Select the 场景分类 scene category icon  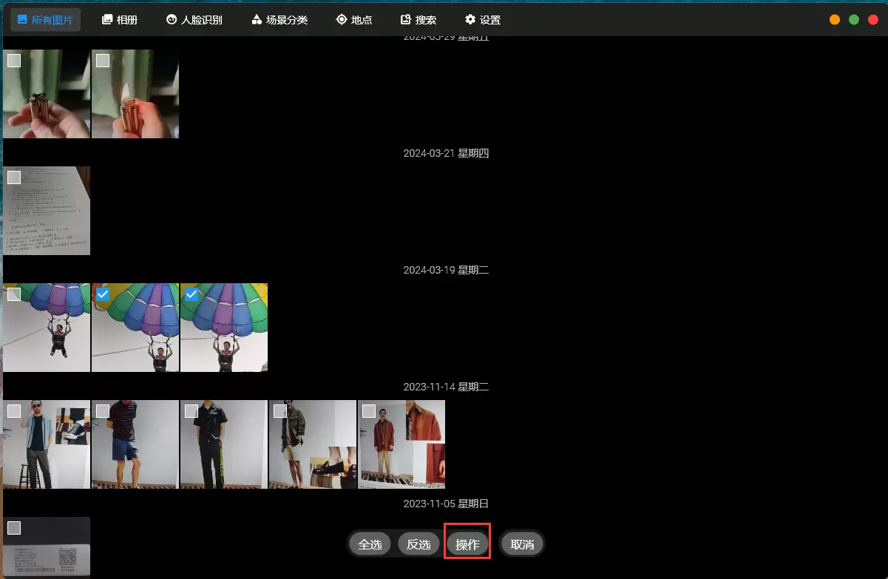click(257, 20)
